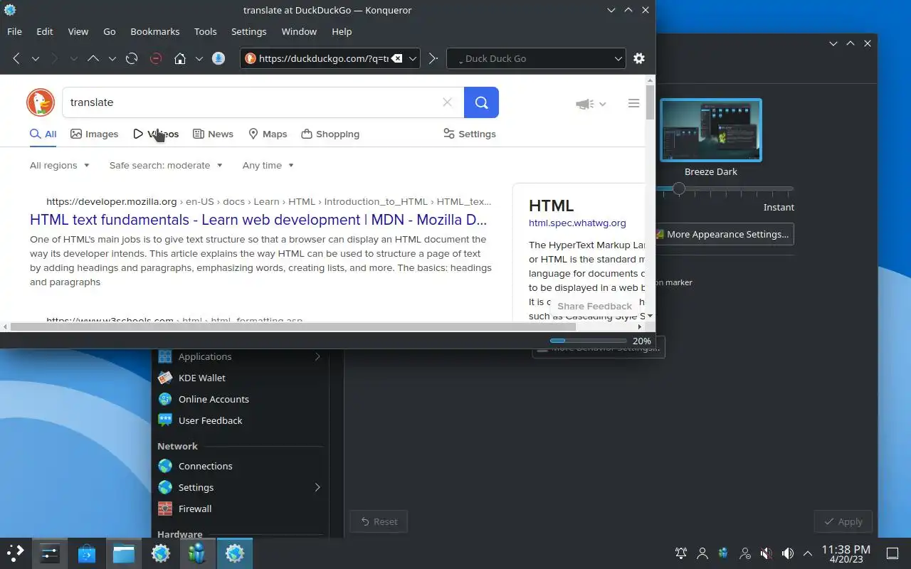This screenshot has height=569, width=911.
Task: Click the muted audio tray icon
Action: pos(767,553)
